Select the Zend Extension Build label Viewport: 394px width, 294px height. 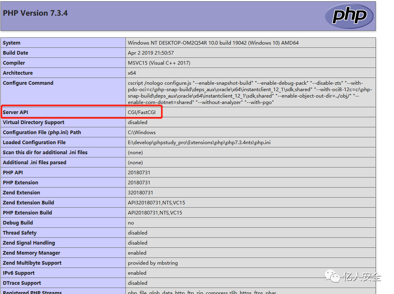point(29,202)
